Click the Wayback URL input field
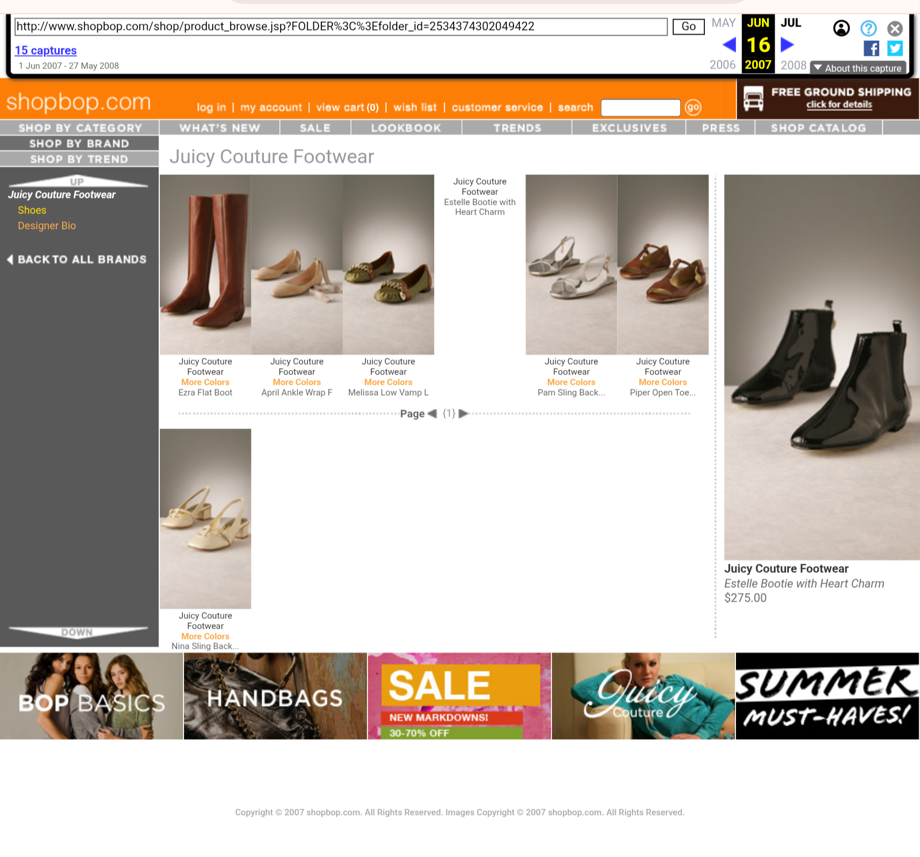This screenshot has height=857, width=920. click(x=341, y=26)
